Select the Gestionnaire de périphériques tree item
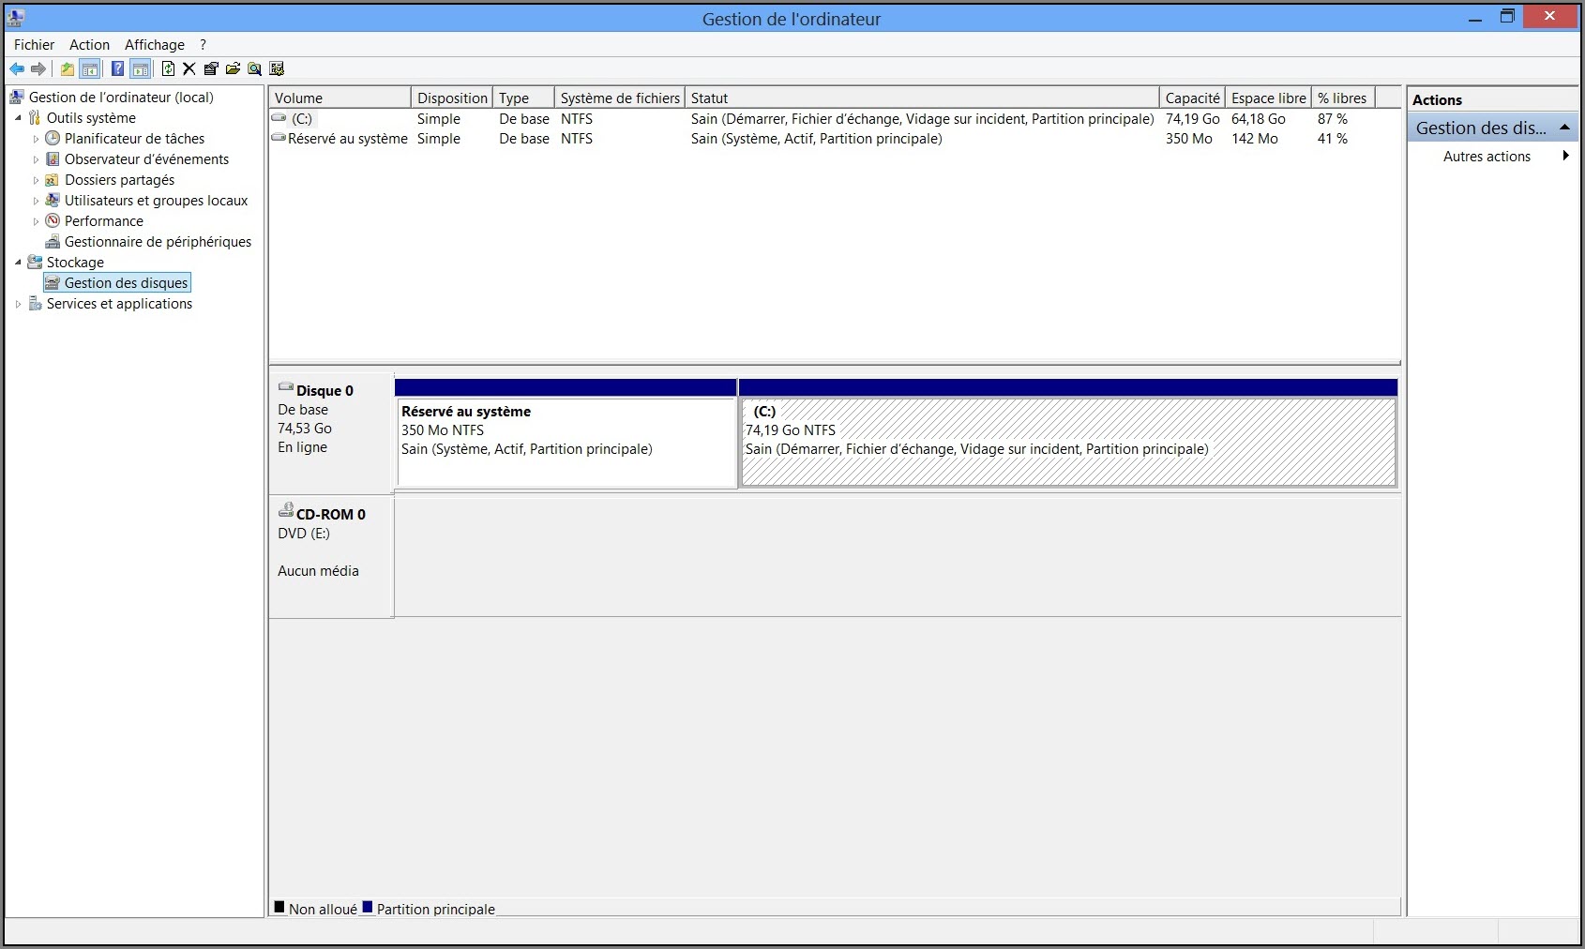1585x949 pixels. [158, 242]
